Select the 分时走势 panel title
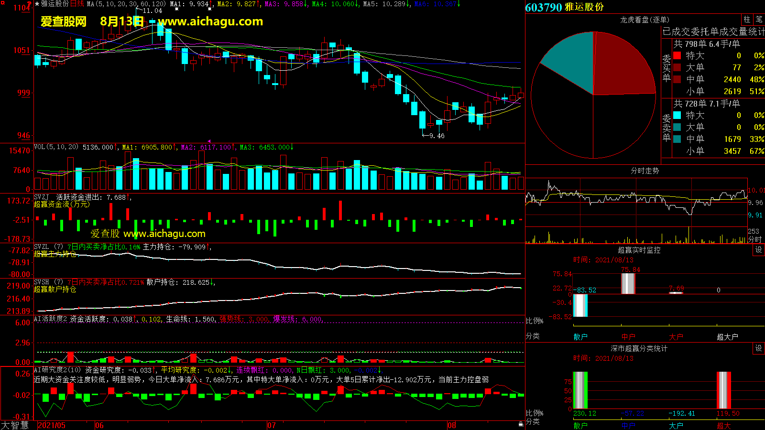Viewport: 765px width, 430px height. [645, 171]
